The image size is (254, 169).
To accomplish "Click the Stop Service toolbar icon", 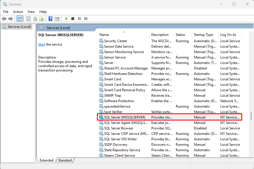I will tap(73, 19).
